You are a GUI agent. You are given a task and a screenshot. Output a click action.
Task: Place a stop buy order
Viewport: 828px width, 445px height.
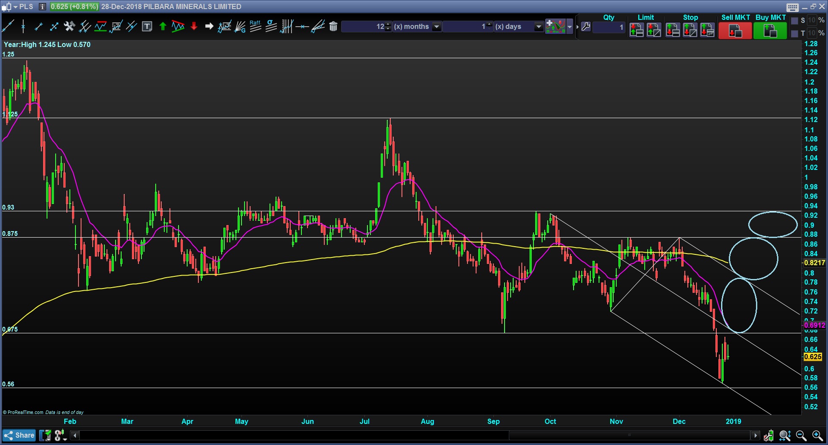(x=673, y=30)
